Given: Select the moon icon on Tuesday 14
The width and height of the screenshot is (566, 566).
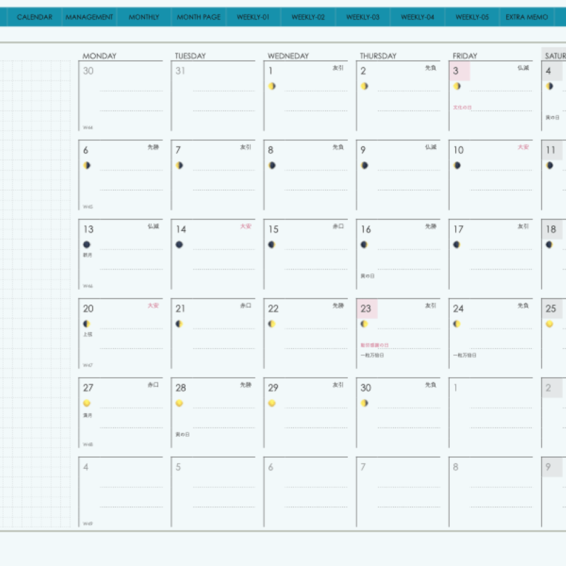Looking at the screenshot, I should (180, 244).
